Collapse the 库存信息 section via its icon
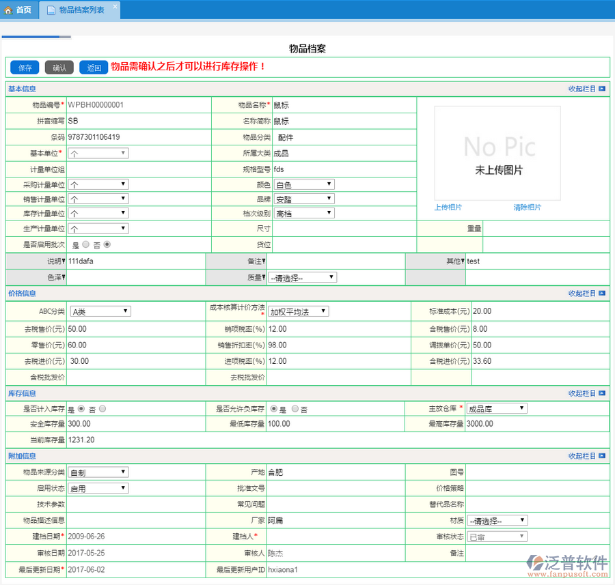Screen dimensions: 615x585 coord(602,394)
